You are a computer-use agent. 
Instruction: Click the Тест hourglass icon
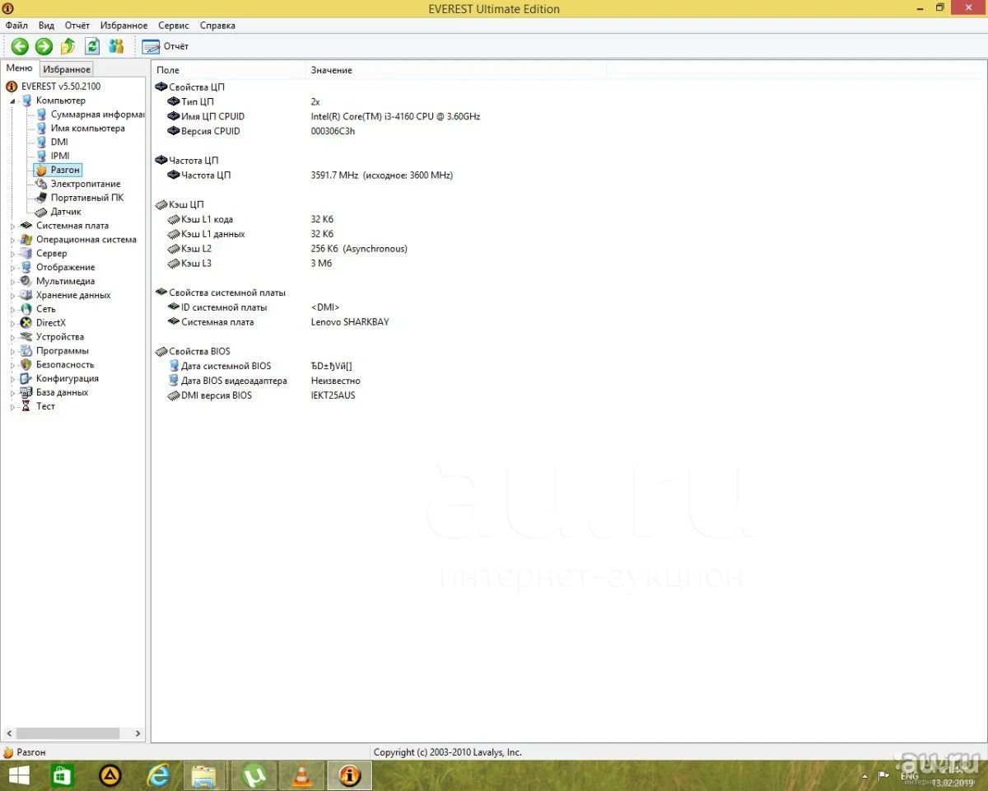click(26, 406)
